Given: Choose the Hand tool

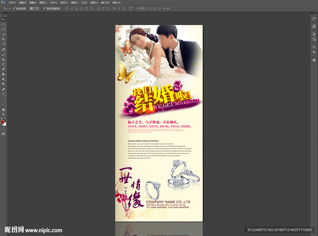Looking at the screenshot, I should coord(4,109).
